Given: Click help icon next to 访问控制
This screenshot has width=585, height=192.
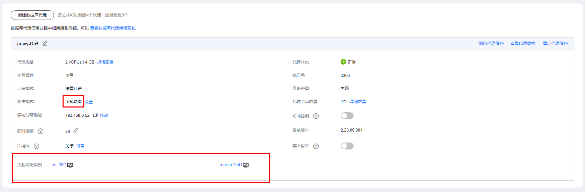Looking at the screenshot, I should 316,116.
